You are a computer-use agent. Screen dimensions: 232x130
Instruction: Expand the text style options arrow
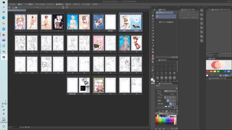tap(175, 97)
